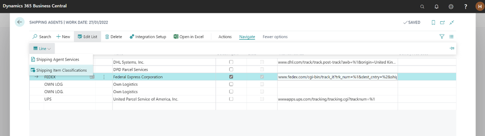
Task: Select the UPS tracking URL cell
Action: click(x=337, y=99)
